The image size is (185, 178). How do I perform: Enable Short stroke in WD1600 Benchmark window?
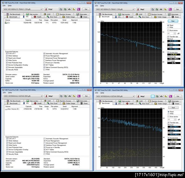168,31
